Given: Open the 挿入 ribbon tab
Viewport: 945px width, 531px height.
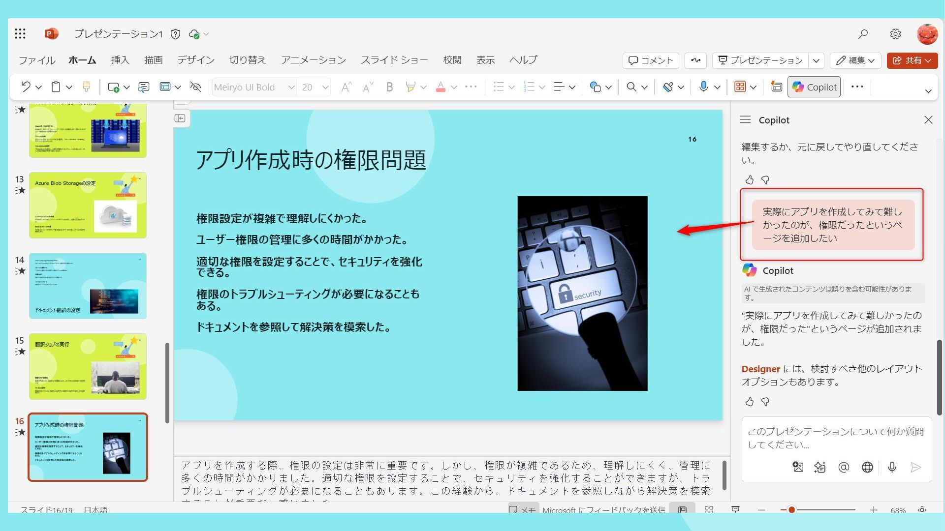Looking at the screenshot, I should click(120, 60).
